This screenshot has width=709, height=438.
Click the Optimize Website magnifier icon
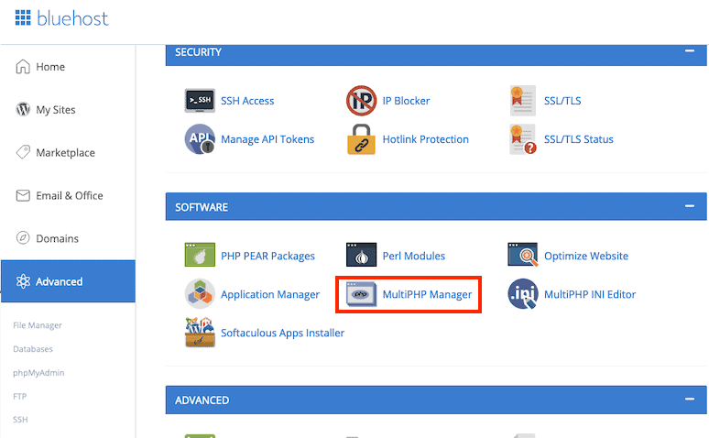click(x=523, y=255)
